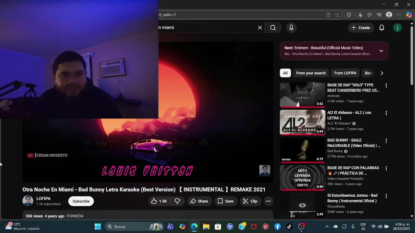Open the Edge profile avatar

(x=389, y=15)
